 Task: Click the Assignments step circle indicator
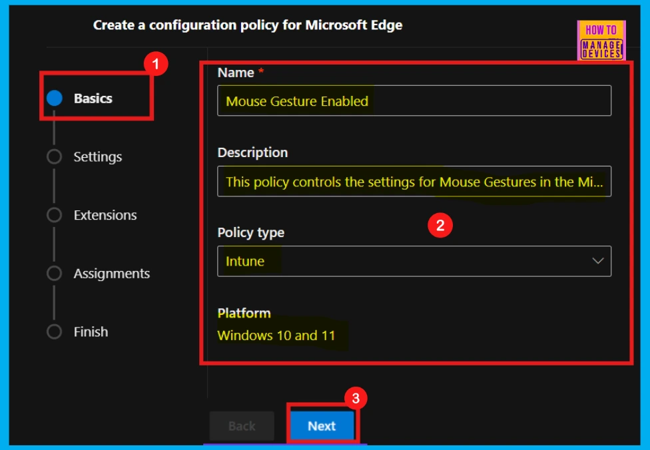(x=55, y=274)
